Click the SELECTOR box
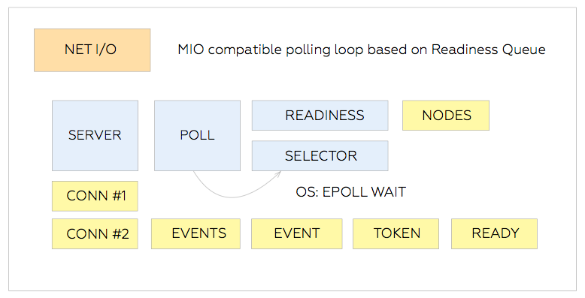This screenshot has height=298, width=585. pyautogui.click(x=320, y=155)
